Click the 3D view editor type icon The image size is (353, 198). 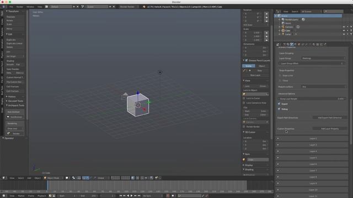[4, 178]
